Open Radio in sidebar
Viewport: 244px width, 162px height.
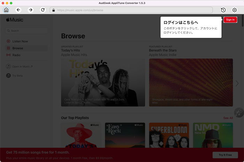26,55
